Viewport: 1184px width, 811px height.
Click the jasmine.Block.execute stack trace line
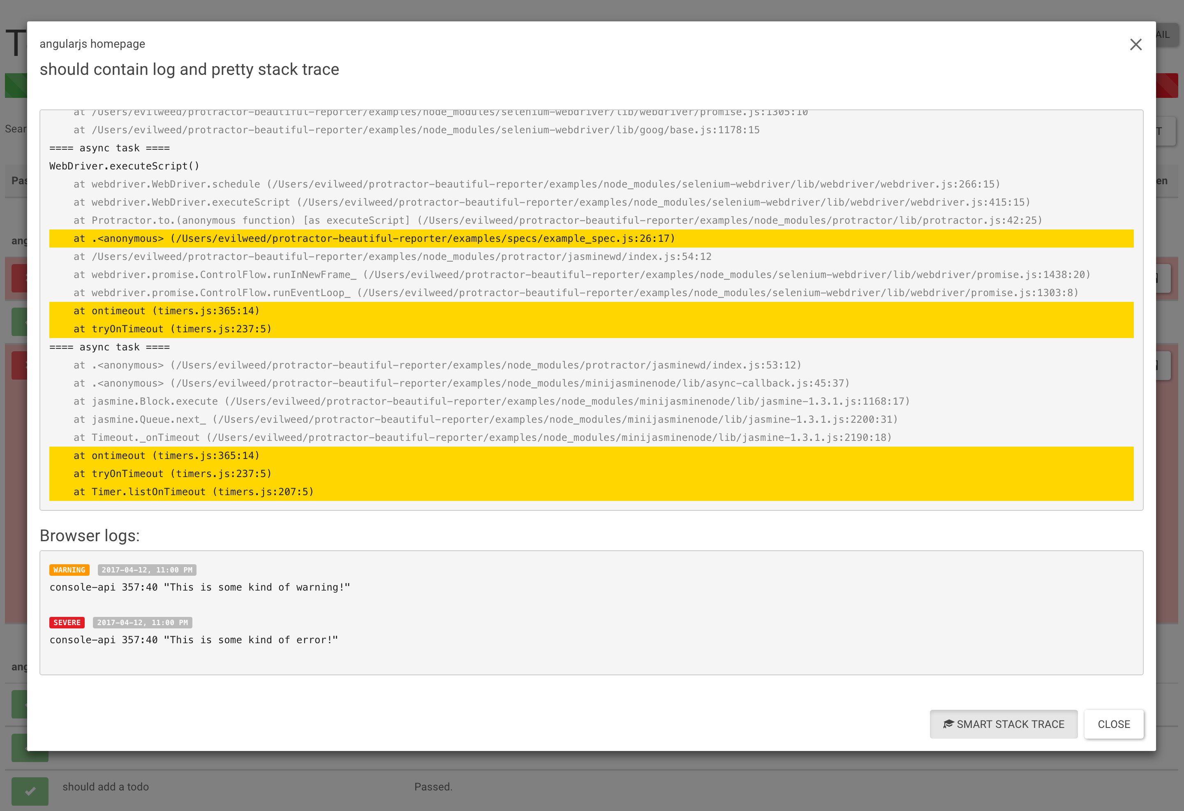491,402
